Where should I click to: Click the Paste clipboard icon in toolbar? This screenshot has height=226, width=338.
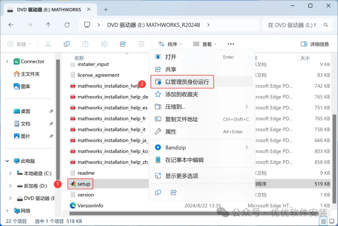(x=85, y=44)
